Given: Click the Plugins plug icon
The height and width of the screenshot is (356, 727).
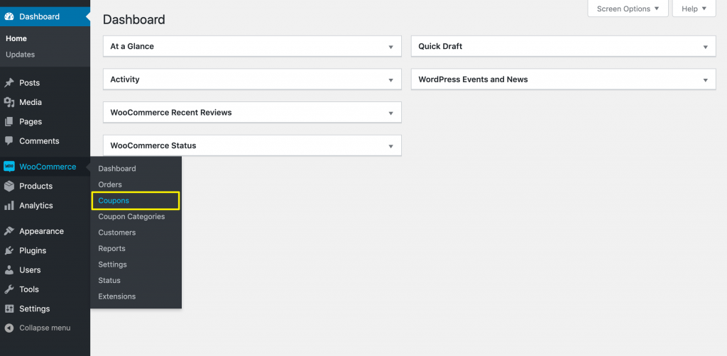Looking at the screenshot, I should tap(9, 250).
